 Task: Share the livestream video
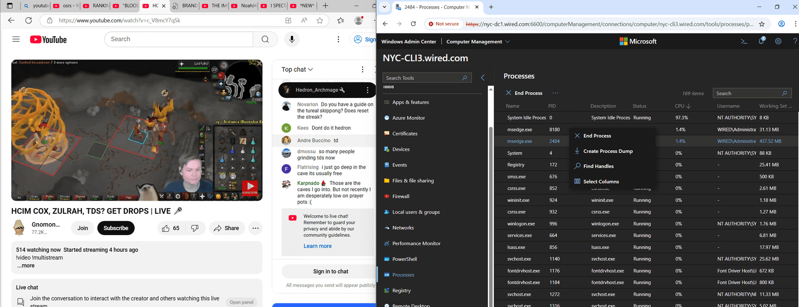pos(227,228)
